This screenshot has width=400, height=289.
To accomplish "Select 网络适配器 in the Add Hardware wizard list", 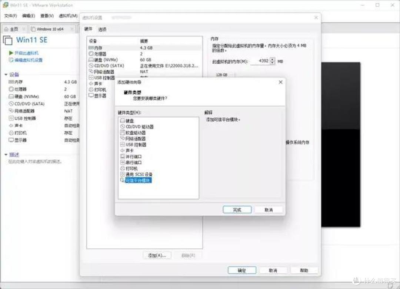I will click(x=133, y=139).
